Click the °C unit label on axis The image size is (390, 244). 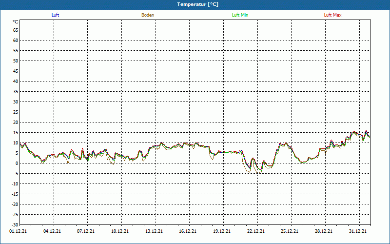point(16,22)
